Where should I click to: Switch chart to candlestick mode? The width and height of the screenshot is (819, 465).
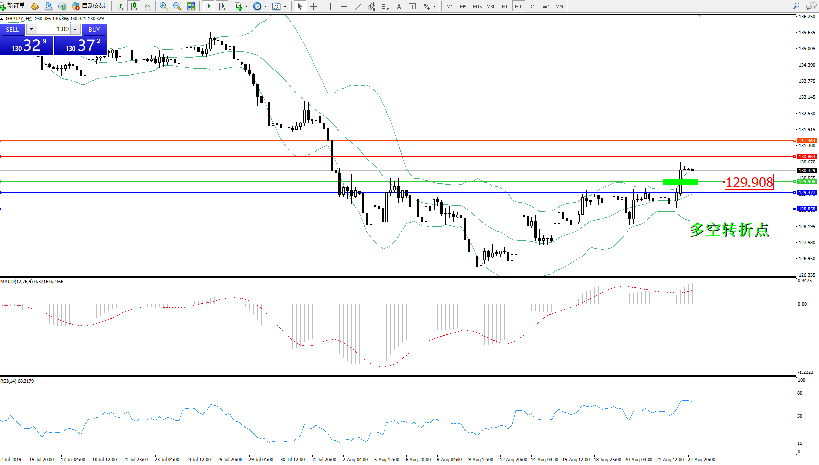click(133, 6)
